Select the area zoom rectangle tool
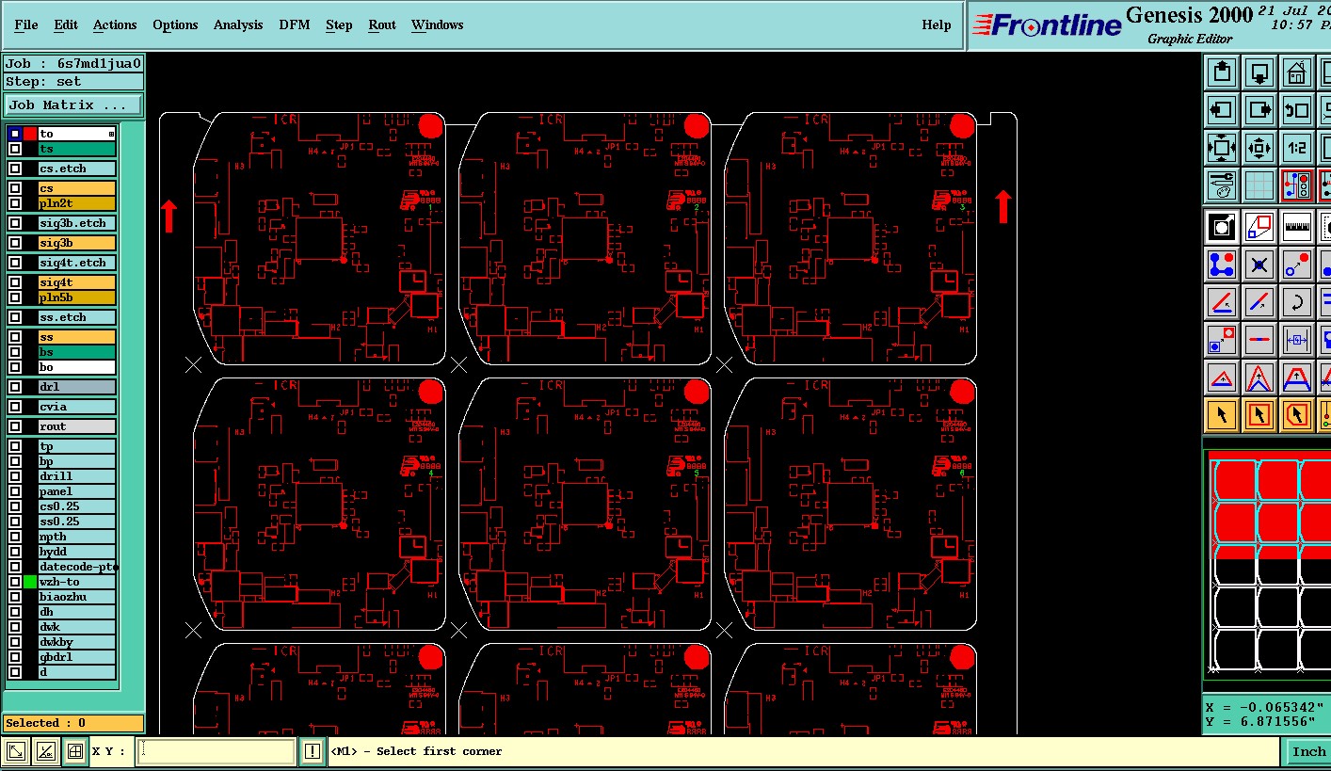The height and width of the screenshot is (771, 1331). [x=1259, y=227]
